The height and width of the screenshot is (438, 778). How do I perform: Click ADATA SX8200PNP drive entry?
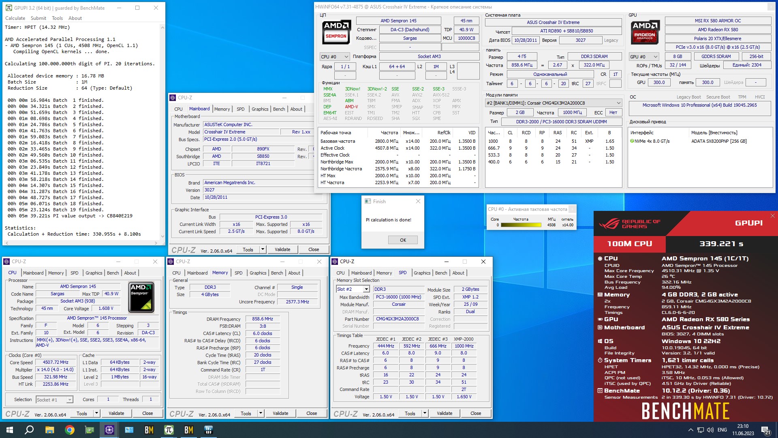point(719,141)
